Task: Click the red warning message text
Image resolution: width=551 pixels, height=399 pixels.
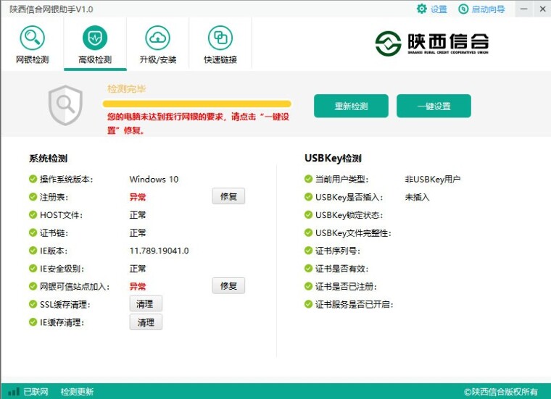Action: point(198,123)
